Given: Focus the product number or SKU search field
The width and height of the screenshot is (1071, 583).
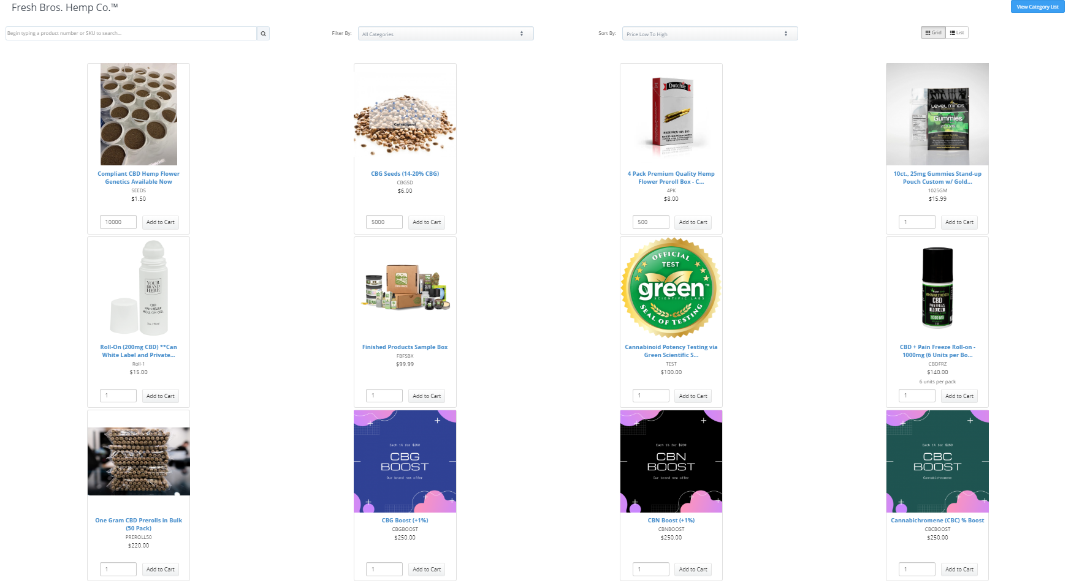Looking at the screenshot, I should coord(131,34).
